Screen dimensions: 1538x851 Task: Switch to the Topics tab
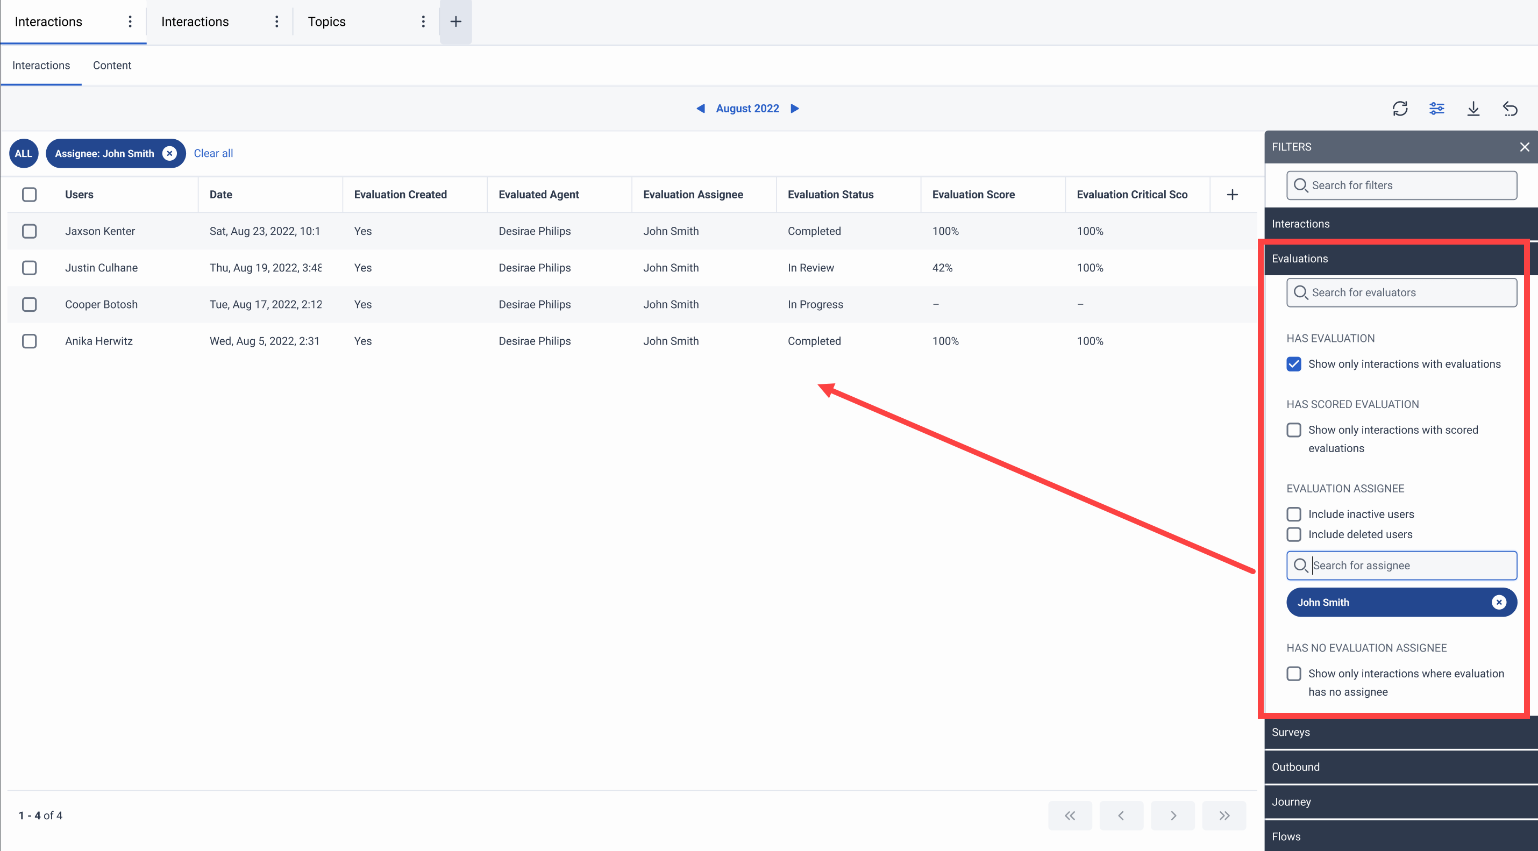point(326,22)
